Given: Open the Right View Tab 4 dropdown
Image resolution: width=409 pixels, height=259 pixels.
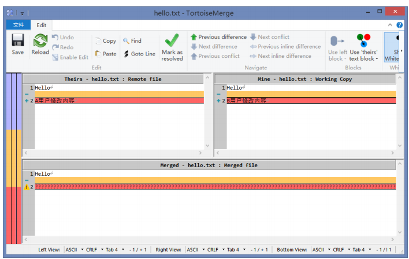Looking at the screenshot, I should tap(236, 250).
